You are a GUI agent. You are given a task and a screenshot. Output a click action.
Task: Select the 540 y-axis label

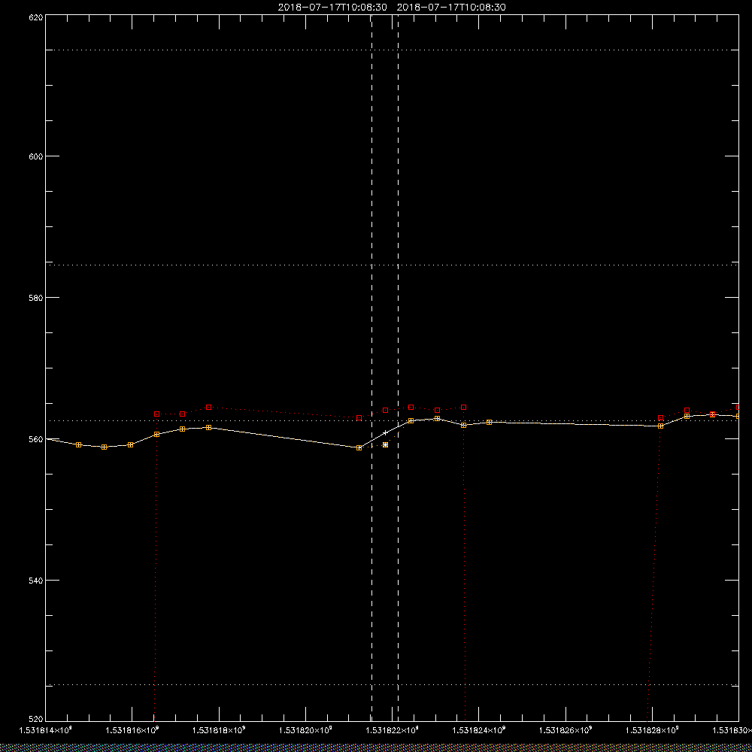(x=36, y=581)
